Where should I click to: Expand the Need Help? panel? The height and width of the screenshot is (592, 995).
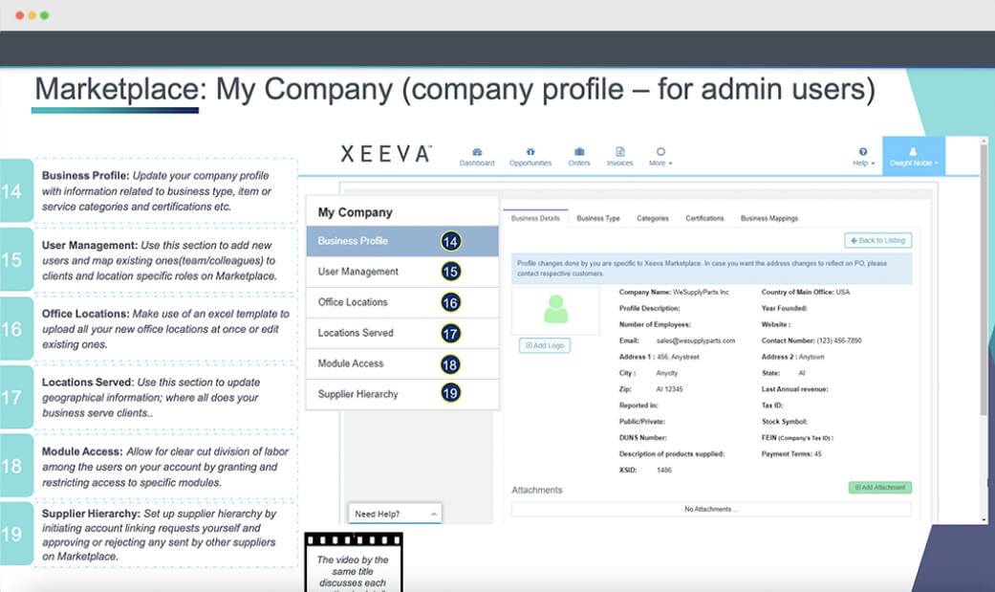(x=395, y=514)
